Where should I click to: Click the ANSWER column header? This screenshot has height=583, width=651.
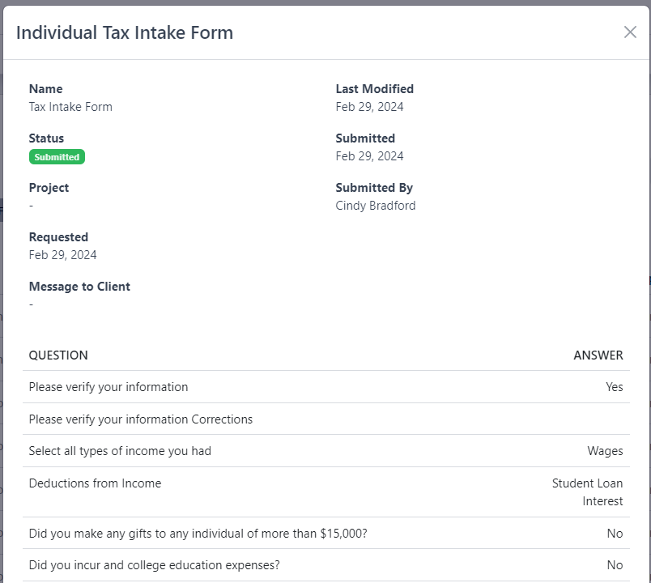pos(598,355)
